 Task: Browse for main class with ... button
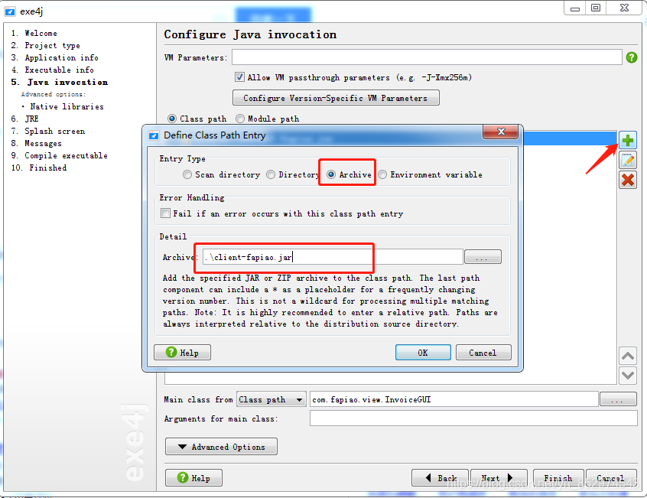(x=618, y=399)
